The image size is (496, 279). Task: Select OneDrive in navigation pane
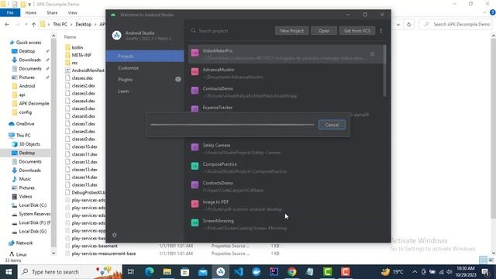(x=25, y=124)
